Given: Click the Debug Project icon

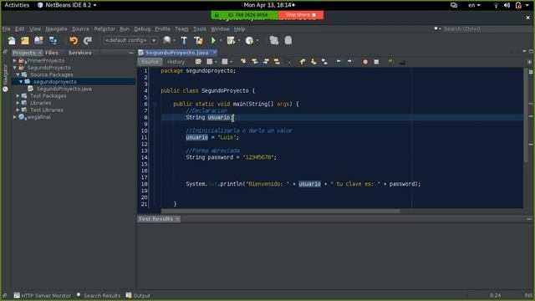Looking at the screenshot, I should (x=231, y=41).
